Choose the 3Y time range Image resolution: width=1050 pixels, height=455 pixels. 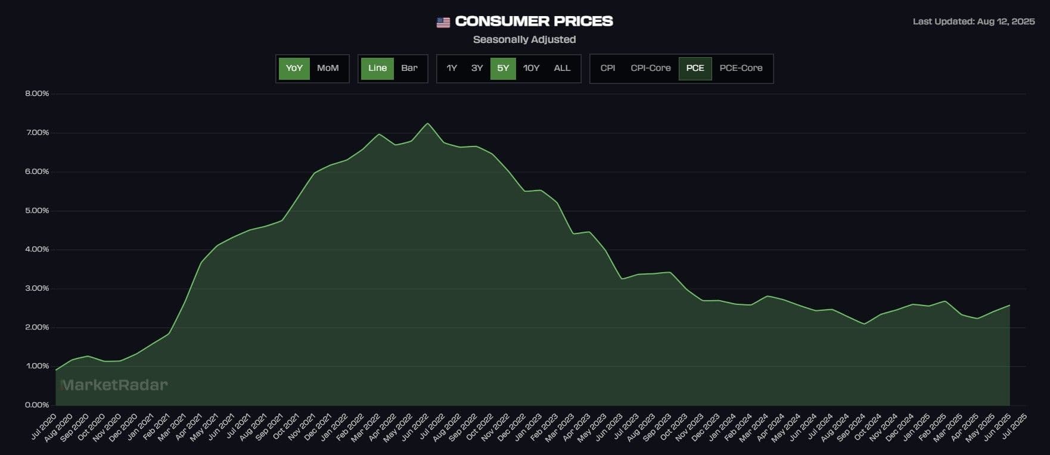[477, 68]
